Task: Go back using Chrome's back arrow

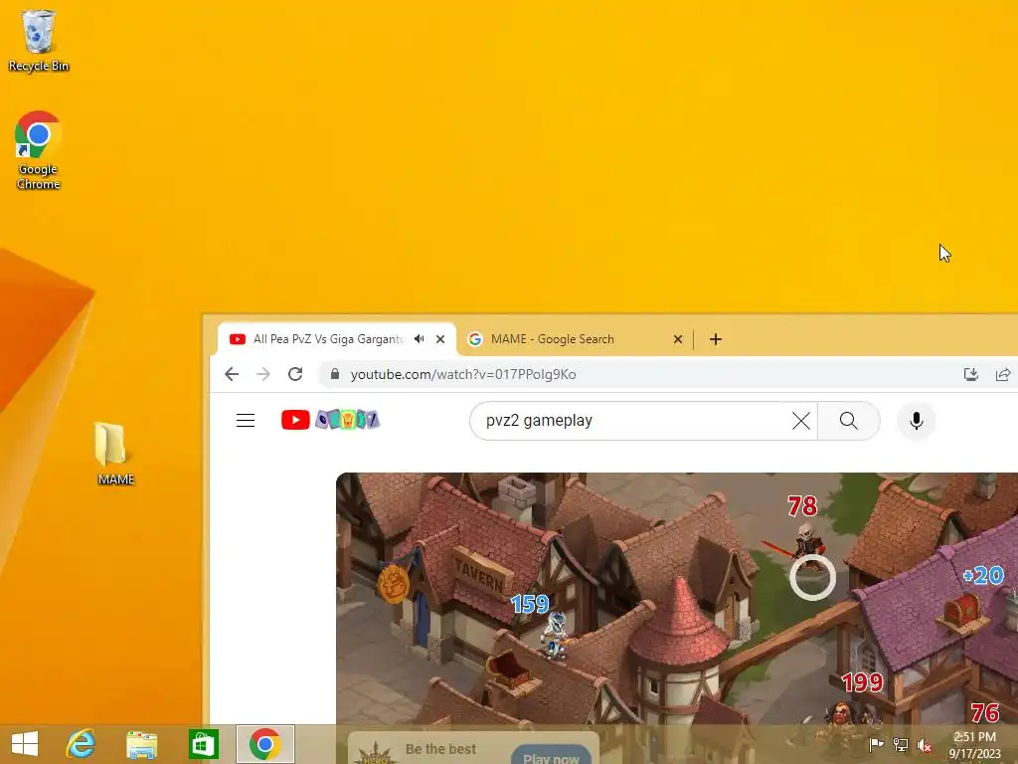Action: (232, 374)
